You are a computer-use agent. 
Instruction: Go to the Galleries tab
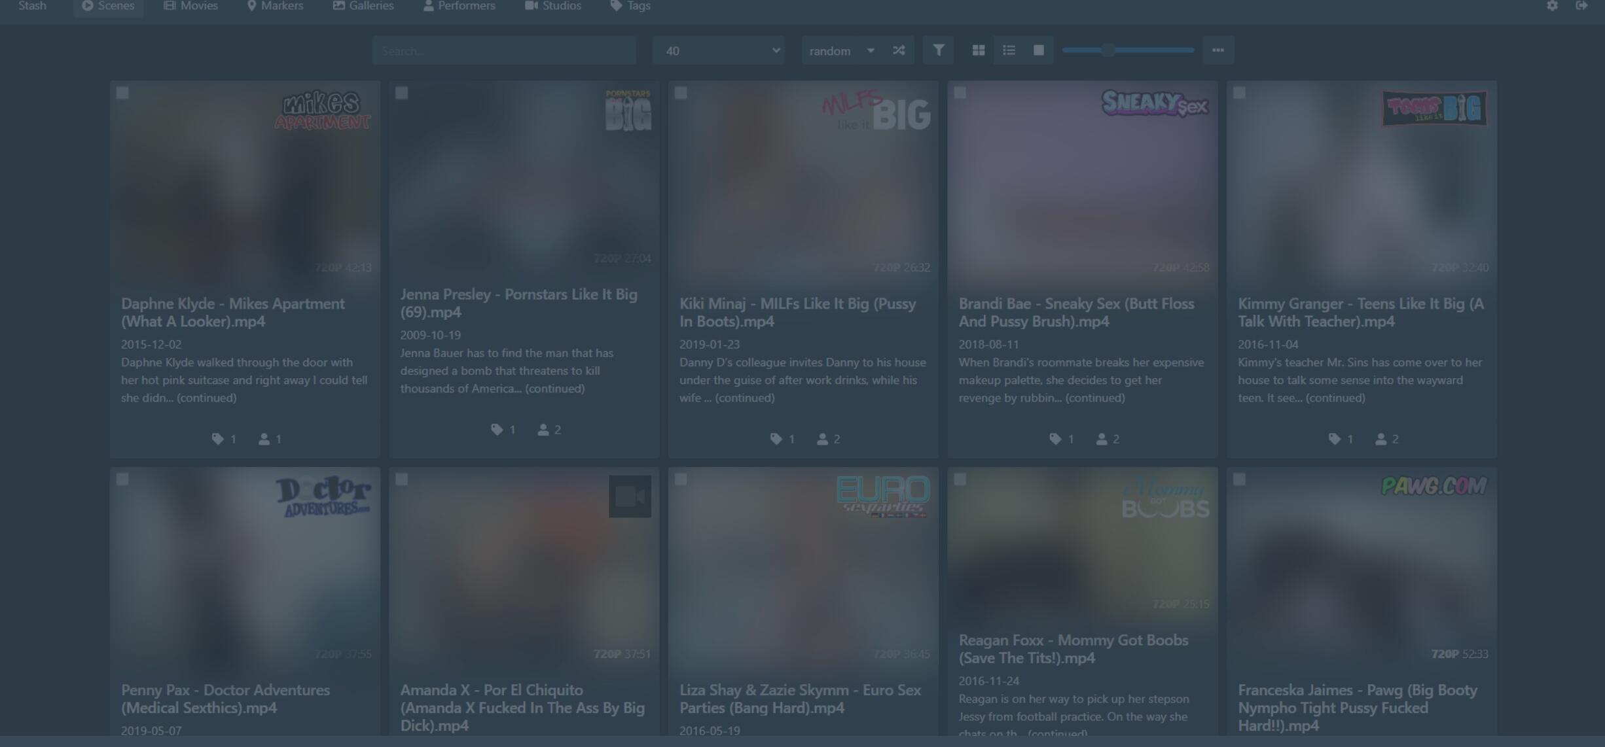[x=363, y=7]
